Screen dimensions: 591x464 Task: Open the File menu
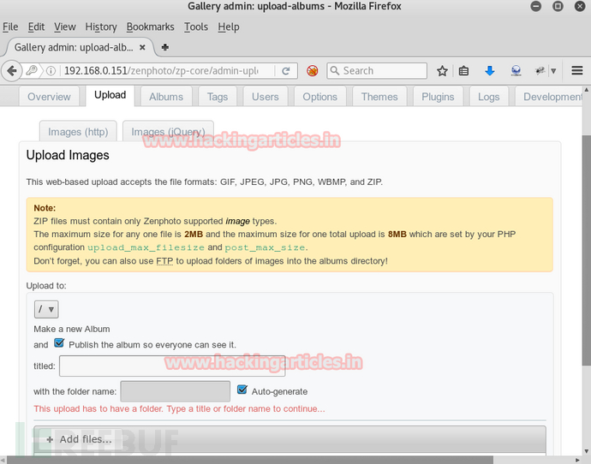coord(10,27)
